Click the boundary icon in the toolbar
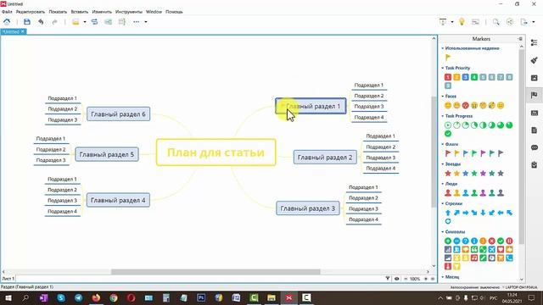The image size is (543, 305). tap(108, 22)
